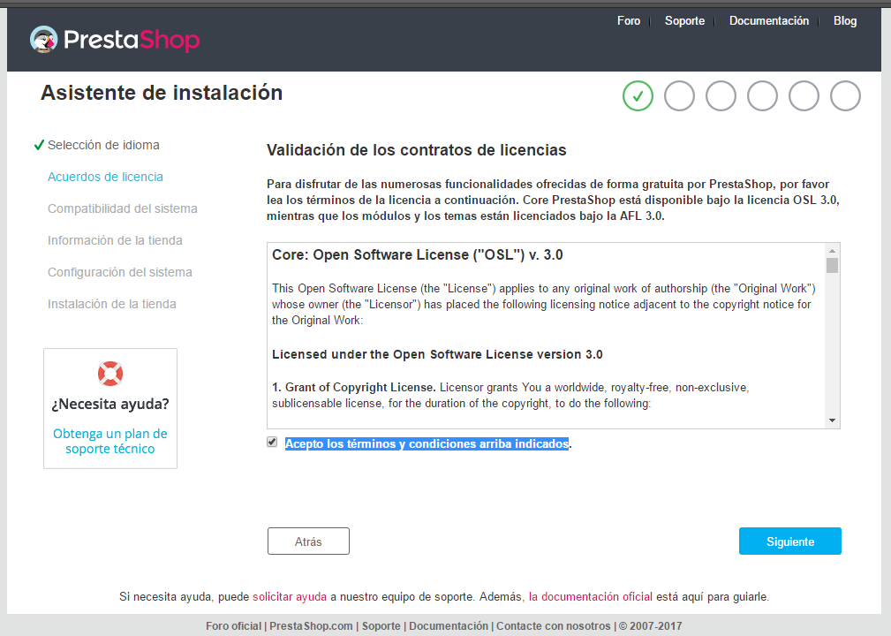Click Licensed under the Open Software License text

437,355
